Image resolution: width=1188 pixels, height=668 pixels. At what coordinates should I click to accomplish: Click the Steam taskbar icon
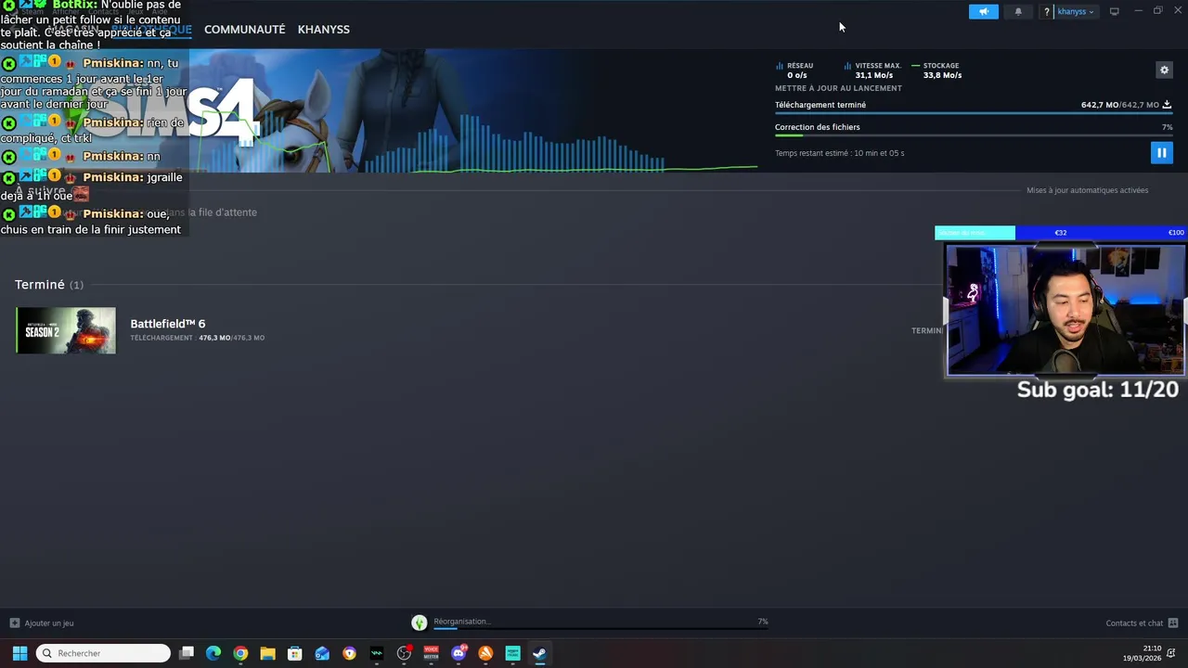[x=539, y=653]
